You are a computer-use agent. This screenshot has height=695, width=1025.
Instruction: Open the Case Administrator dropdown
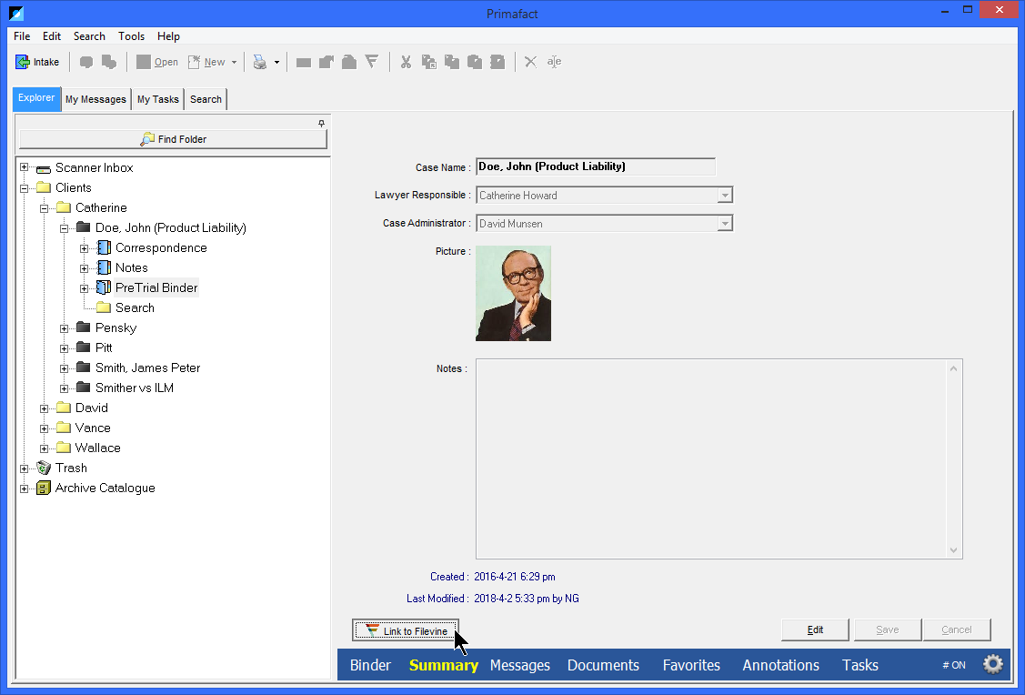[x=725, y=223]
